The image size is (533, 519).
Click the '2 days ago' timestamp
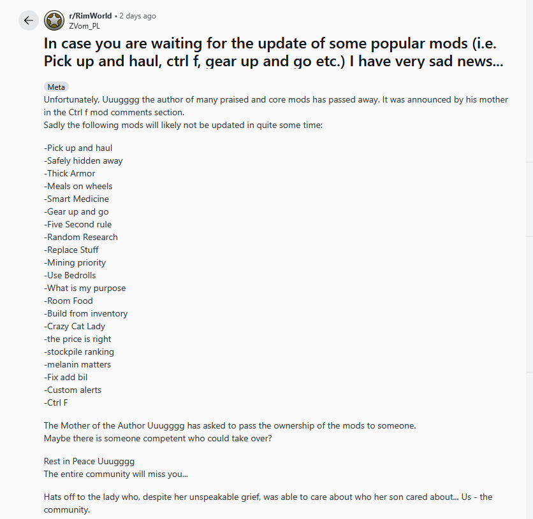[138, 16]
